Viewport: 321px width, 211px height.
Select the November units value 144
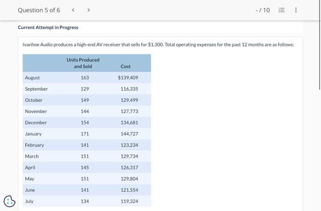[85, 111]
